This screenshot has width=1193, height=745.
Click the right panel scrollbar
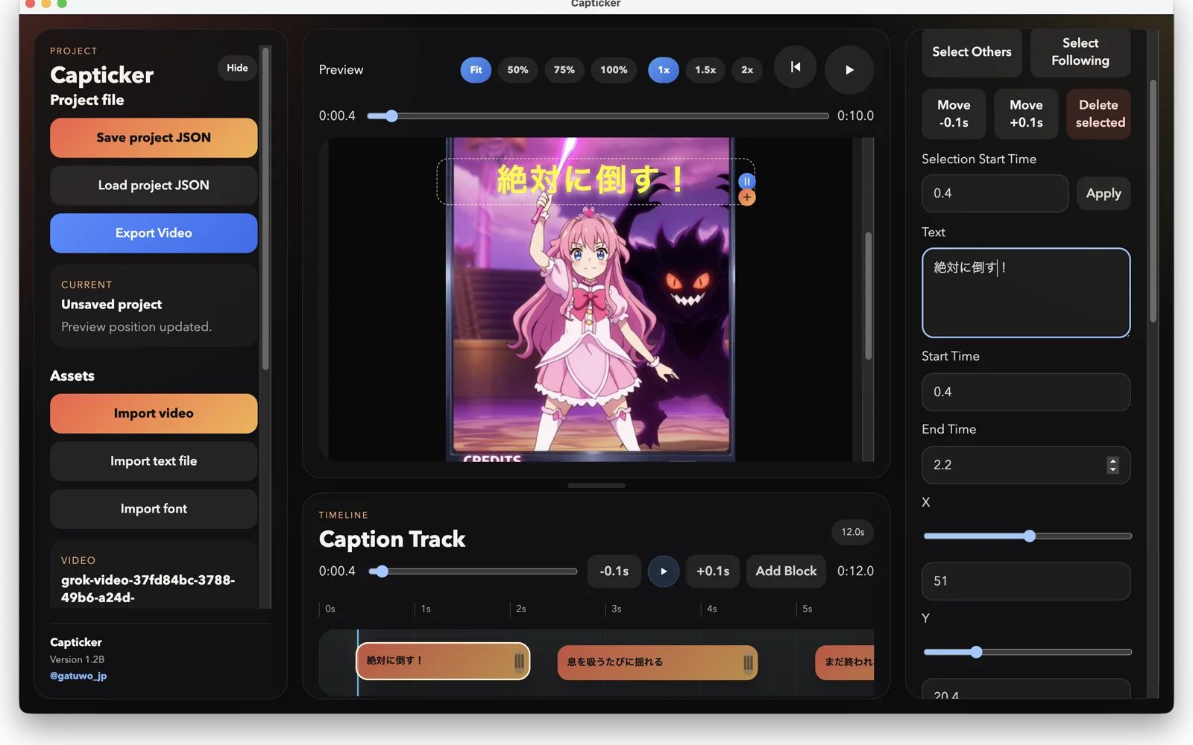(1153, 201)
